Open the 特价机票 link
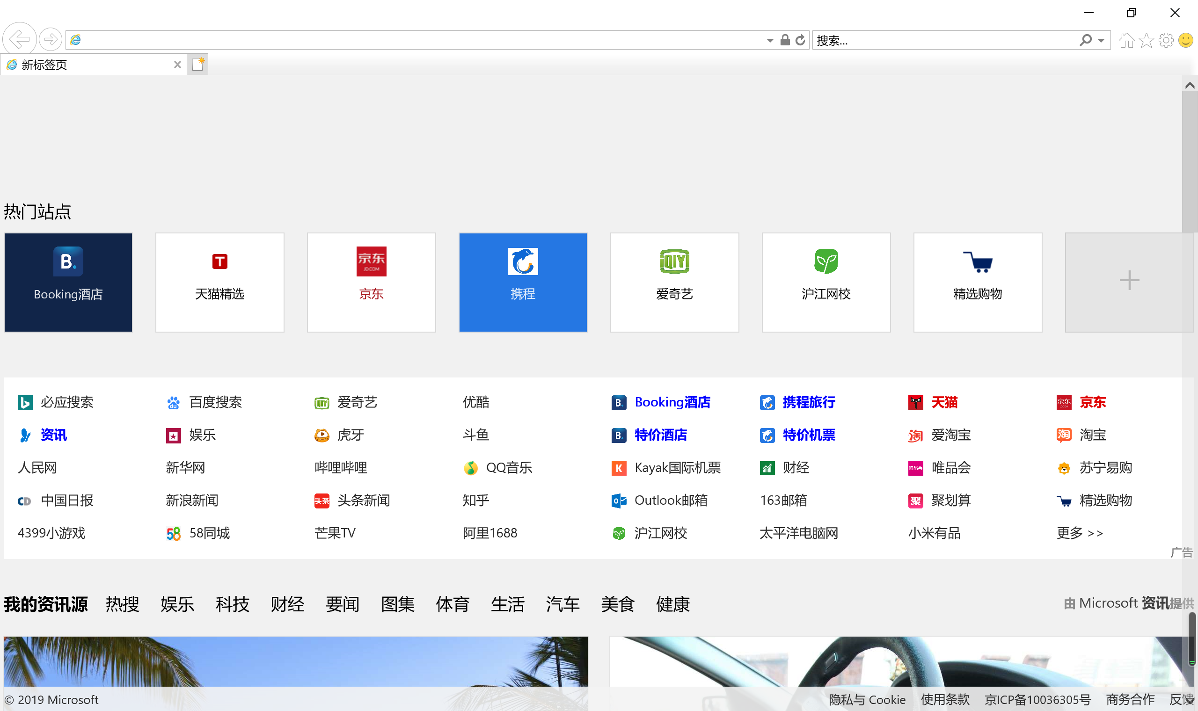 tap(809, 435)
